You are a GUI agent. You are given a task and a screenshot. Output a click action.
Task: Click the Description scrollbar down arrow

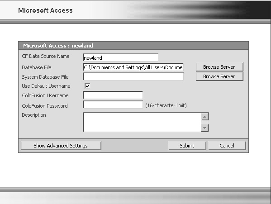point(205,128)
